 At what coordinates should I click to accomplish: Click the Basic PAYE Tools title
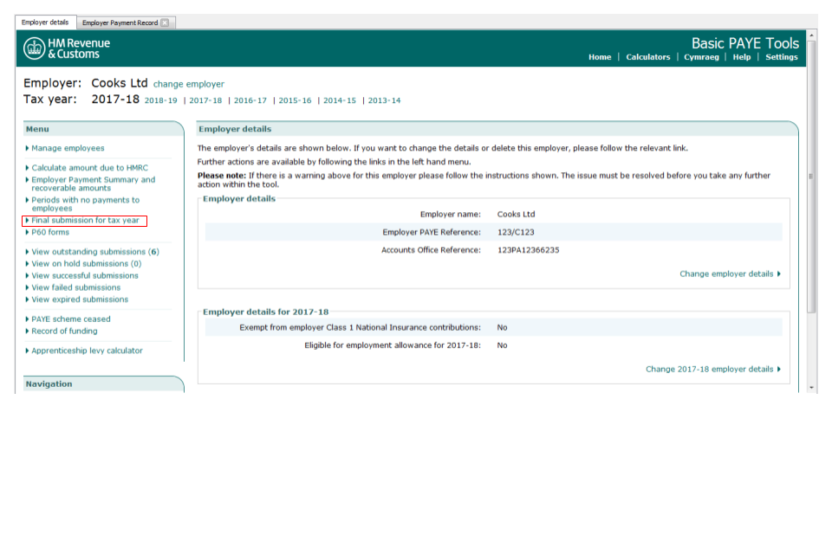[x=744, y=43]
